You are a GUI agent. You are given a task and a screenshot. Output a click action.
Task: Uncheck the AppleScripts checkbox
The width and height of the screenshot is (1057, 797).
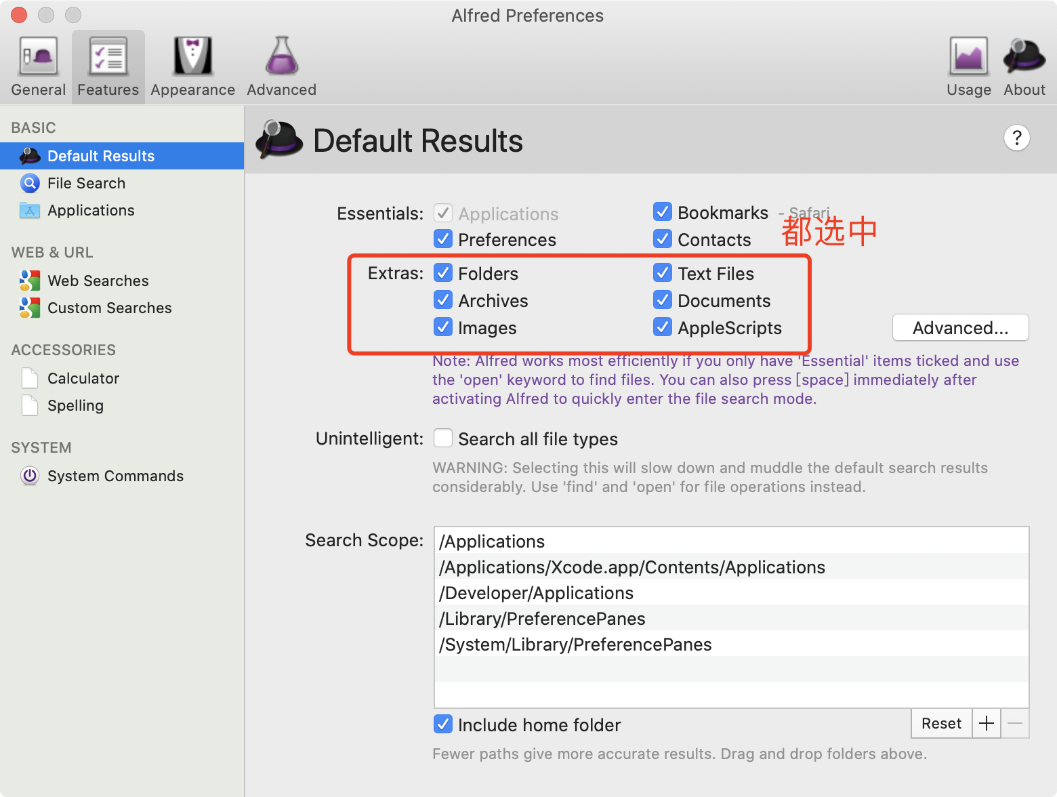click(x=663, y=327)
